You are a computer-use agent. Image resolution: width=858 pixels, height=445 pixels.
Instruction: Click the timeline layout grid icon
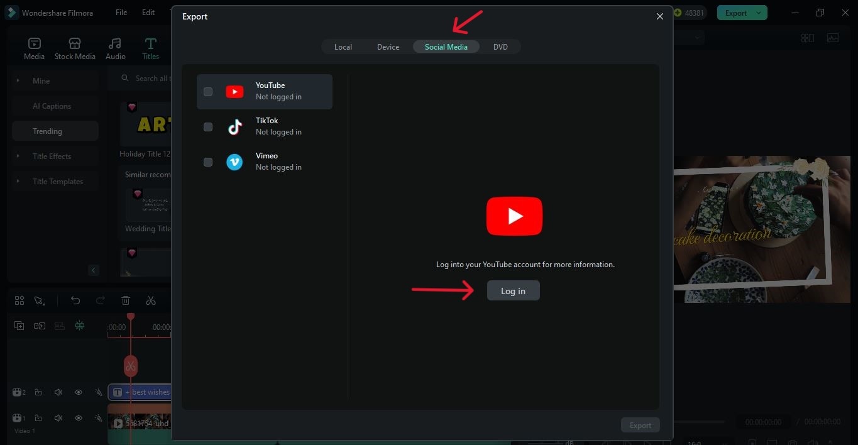click(x=19, y=300)
